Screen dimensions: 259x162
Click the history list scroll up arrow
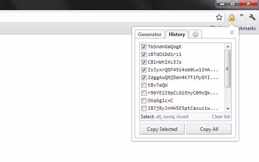(x=228, y=47)
